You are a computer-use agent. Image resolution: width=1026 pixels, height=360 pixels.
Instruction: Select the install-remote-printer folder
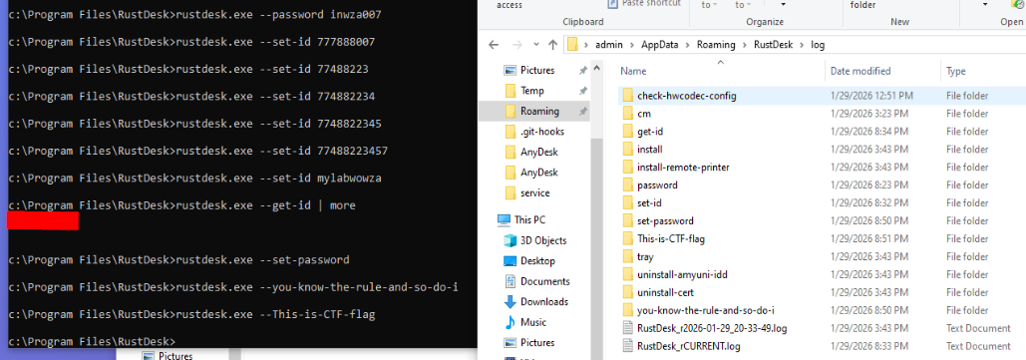click(683, 167)
